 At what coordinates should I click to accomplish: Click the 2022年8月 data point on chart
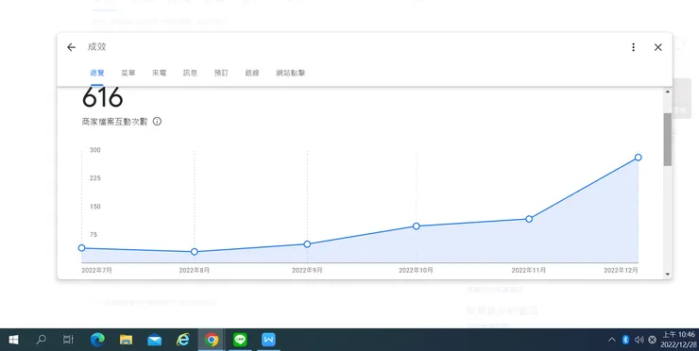tap(195, 252)
